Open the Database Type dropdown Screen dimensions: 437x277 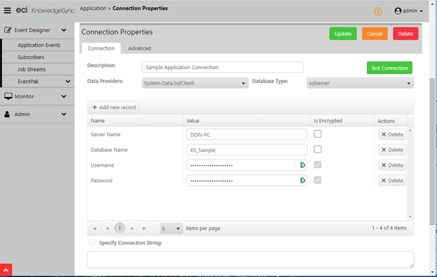click(x=360, y=83)
